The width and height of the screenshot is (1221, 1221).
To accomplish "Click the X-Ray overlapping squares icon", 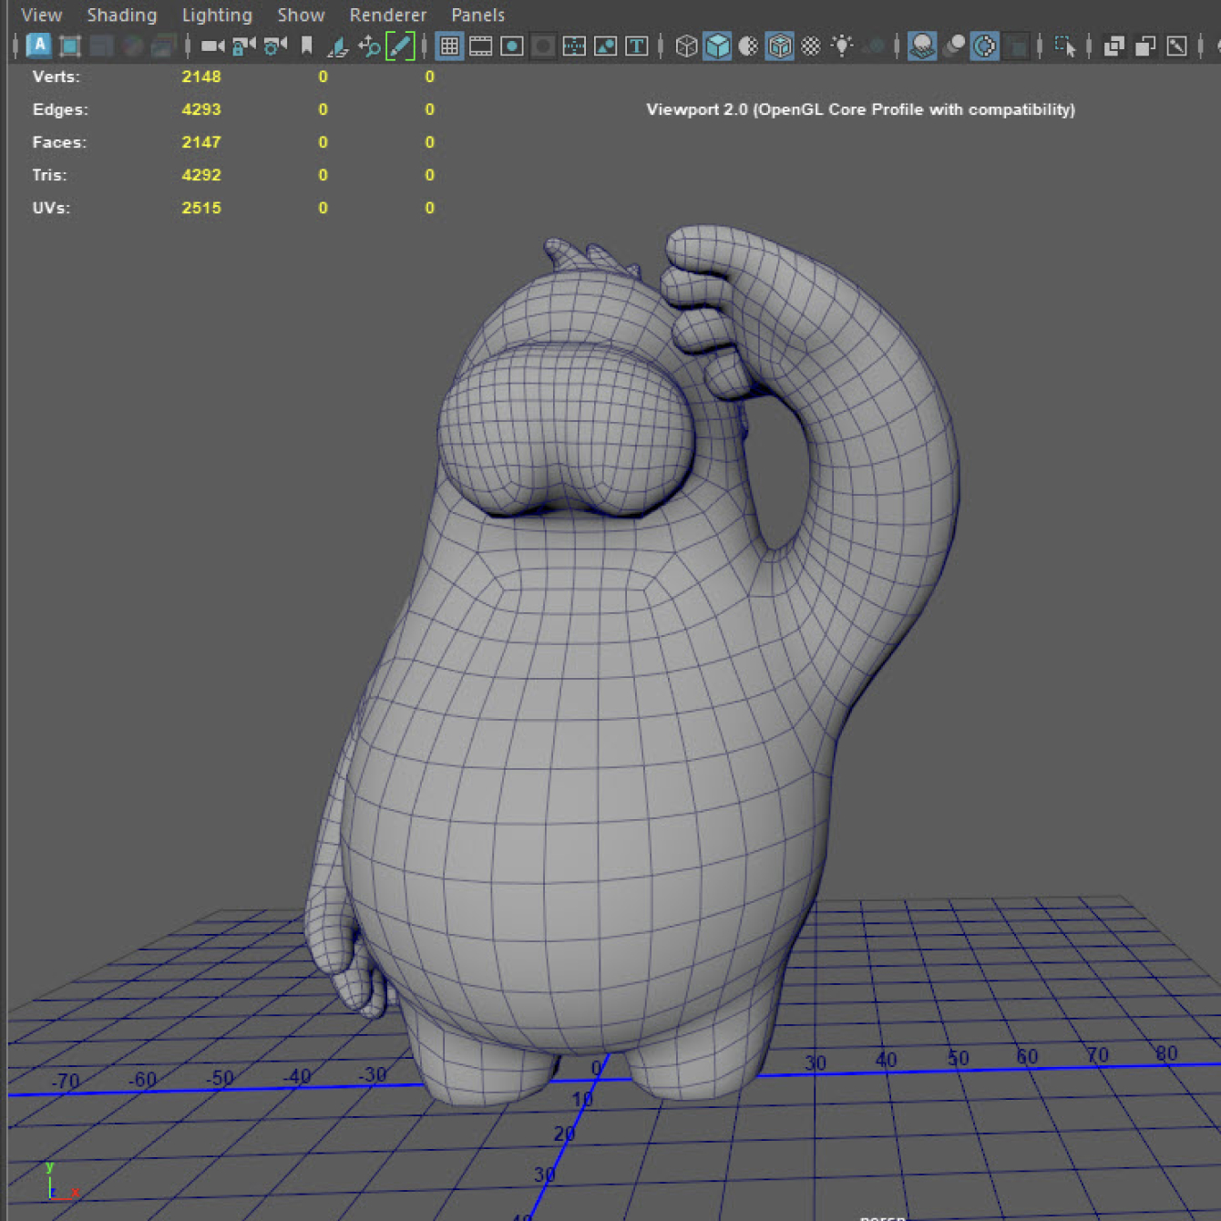I will click(x=1113, y=46).
